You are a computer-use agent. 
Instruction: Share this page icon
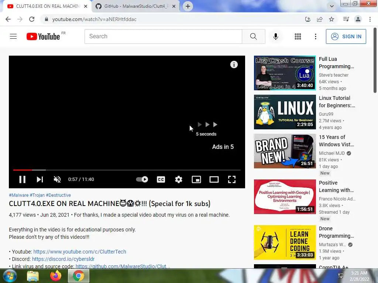tap(320, 19)
